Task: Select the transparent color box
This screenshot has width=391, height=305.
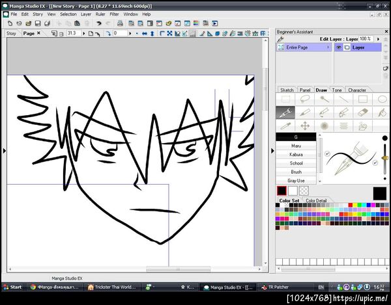Action: [304, 191]
